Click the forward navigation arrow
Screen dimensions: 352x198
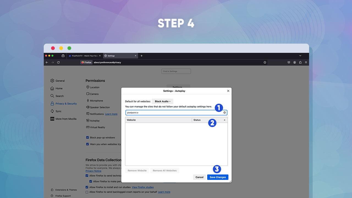53,62
